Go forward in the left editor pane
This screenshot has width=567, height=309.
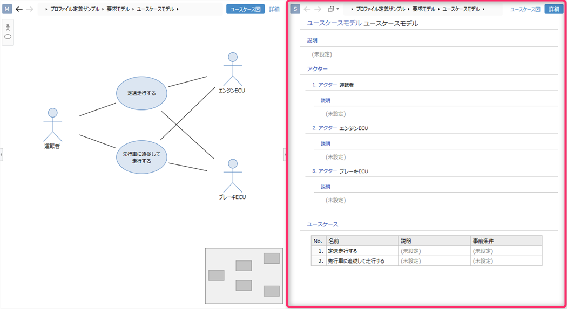point(30,9)
